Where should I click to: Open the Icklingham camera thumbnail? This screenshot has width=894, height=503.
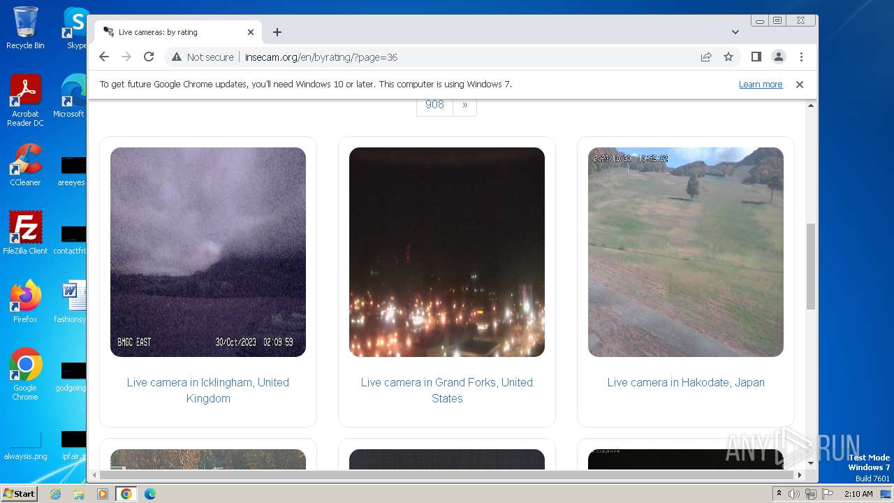point(208,252)
